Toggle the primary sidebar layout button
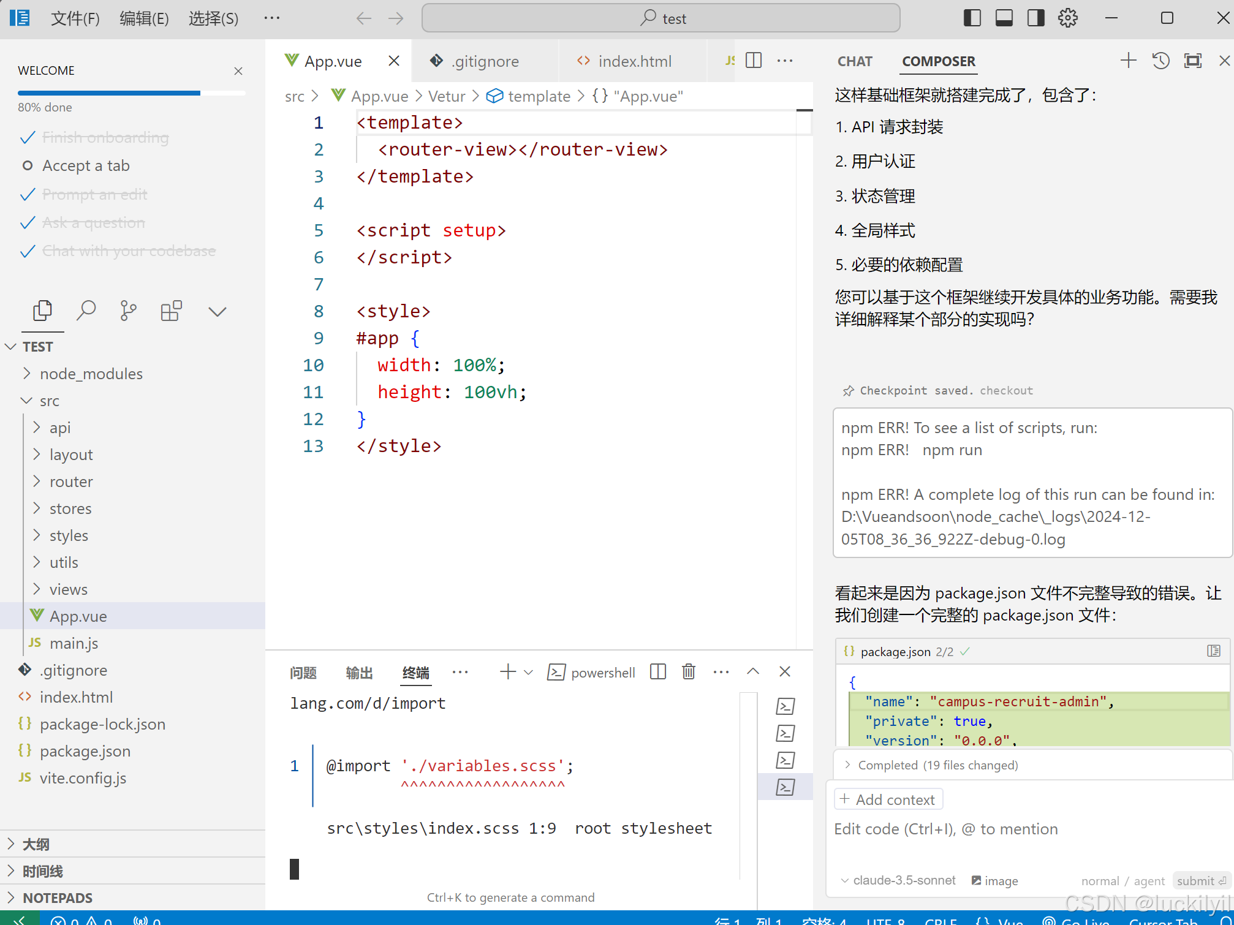This screenshot has width=1234, height=925. coord(972,18)
